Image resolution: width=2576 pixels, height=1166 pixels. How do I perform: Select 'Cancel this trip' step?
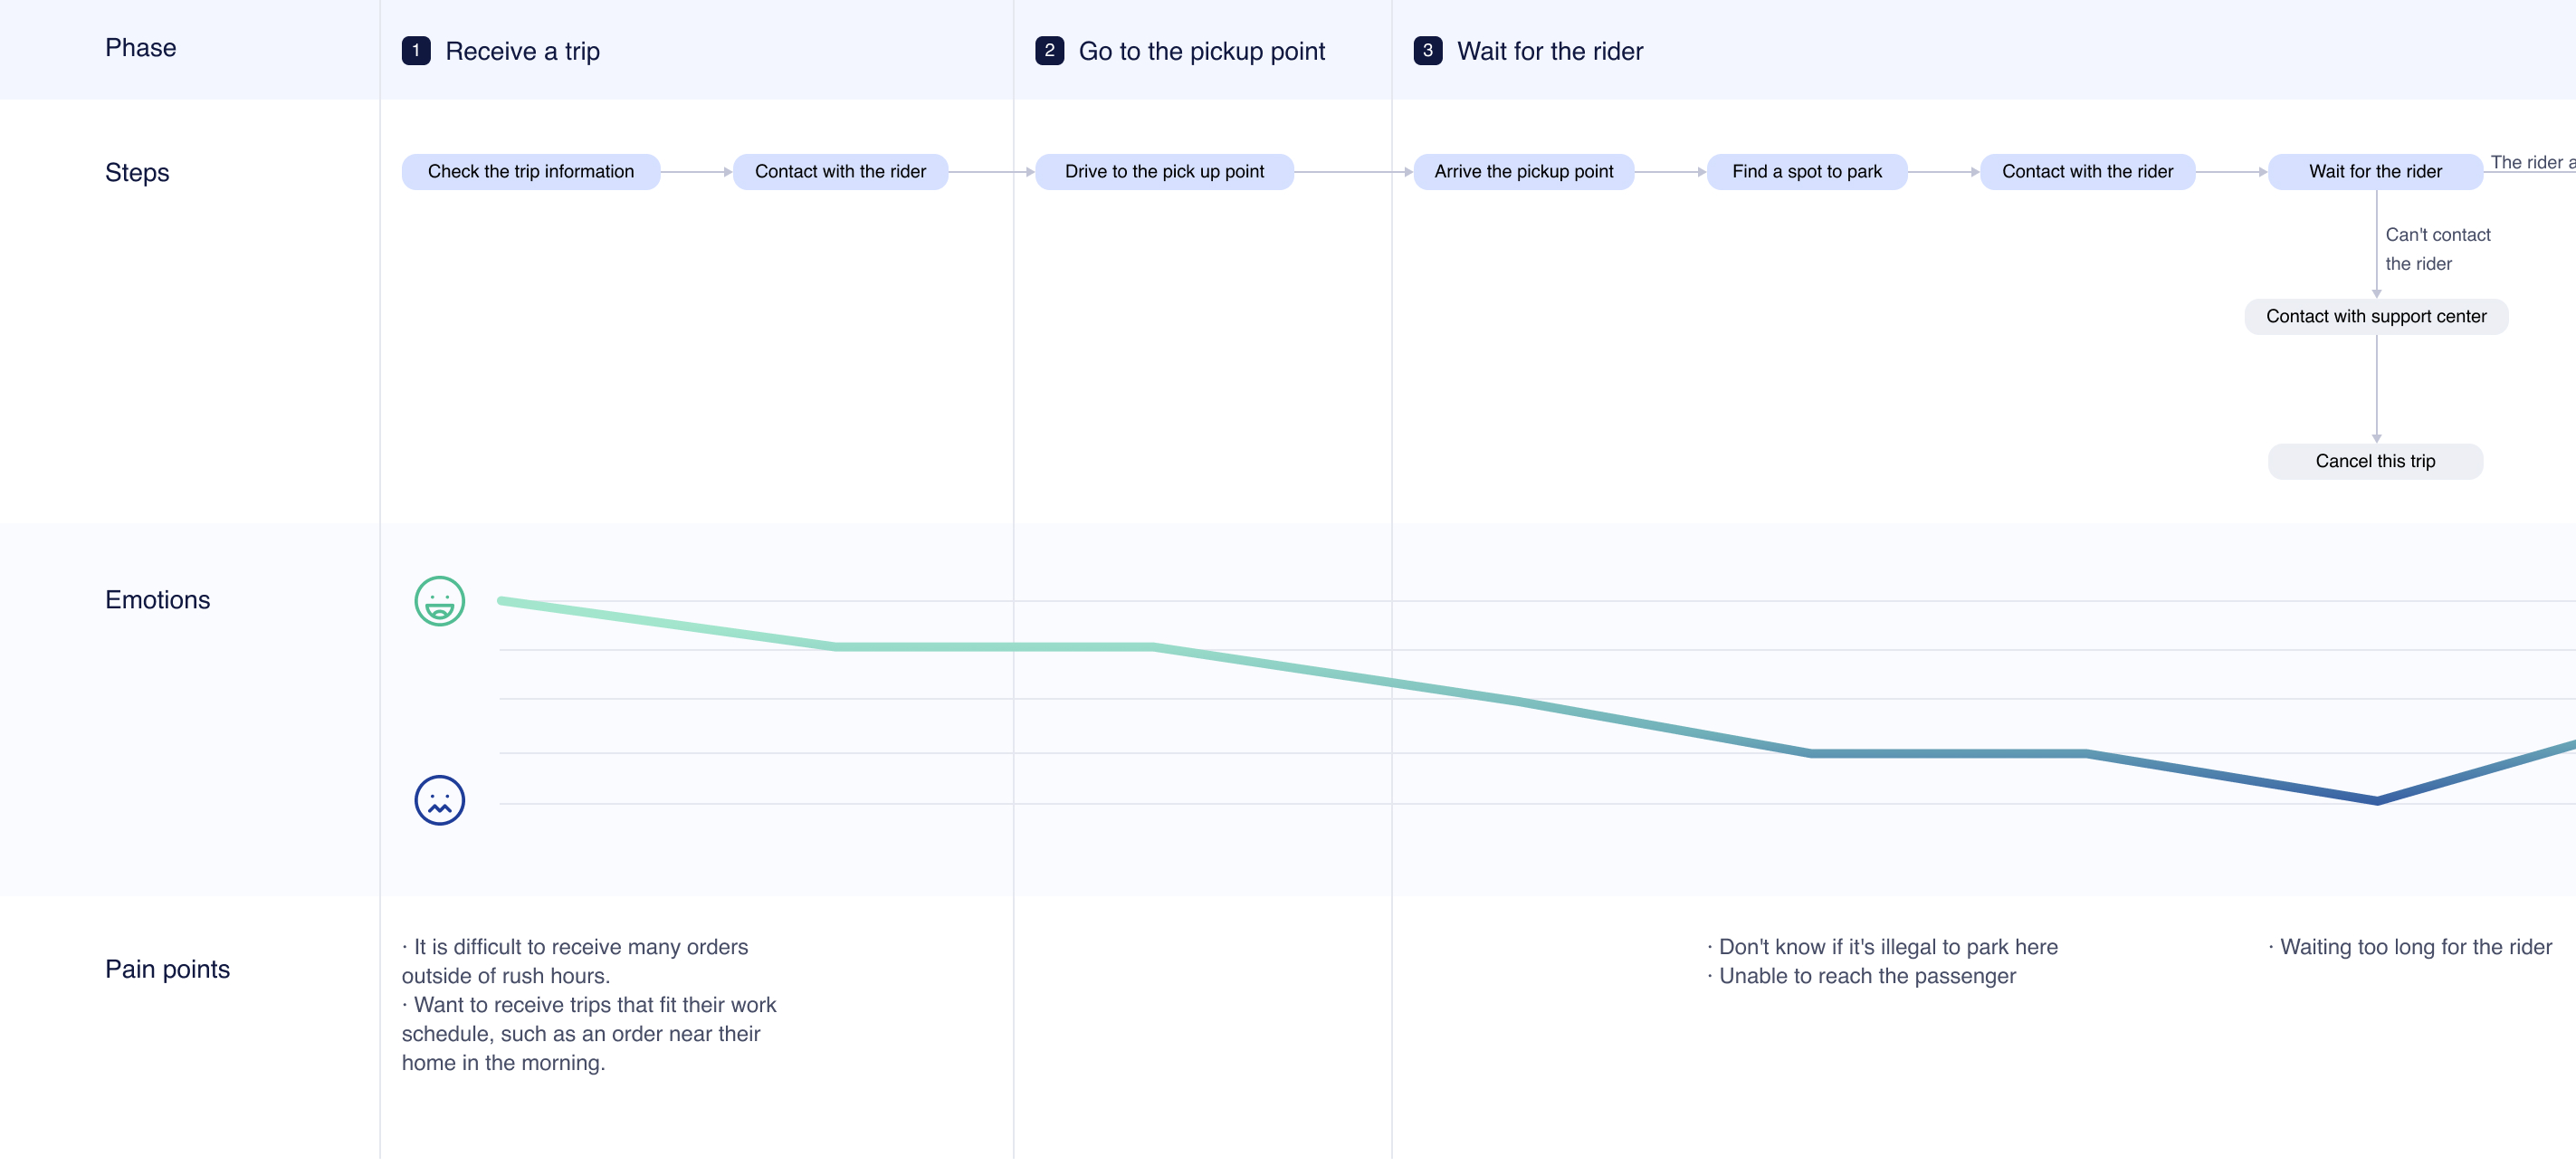(2375, 462)
